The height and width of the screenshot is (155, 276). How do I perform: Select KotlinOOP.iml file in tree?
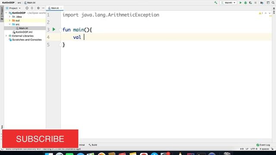pos(24,32)
